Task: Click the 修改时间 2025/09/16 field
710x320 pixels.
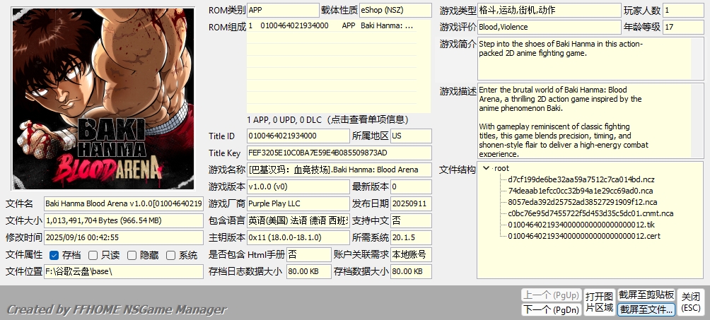Action: click(124, 237)
